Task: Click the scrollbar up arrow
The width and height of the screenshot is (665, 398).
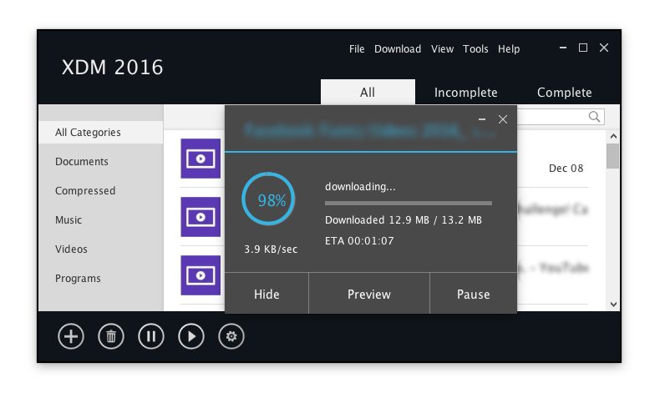Action: (613, 136)
